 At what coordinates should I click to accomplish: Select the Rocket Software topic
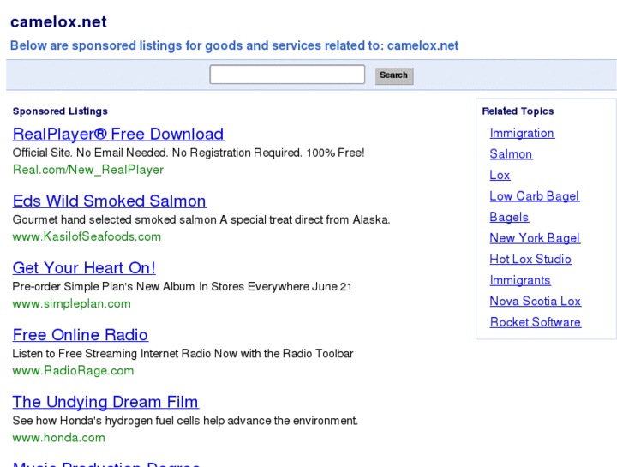pyautogui.click(x=535, y=322)
